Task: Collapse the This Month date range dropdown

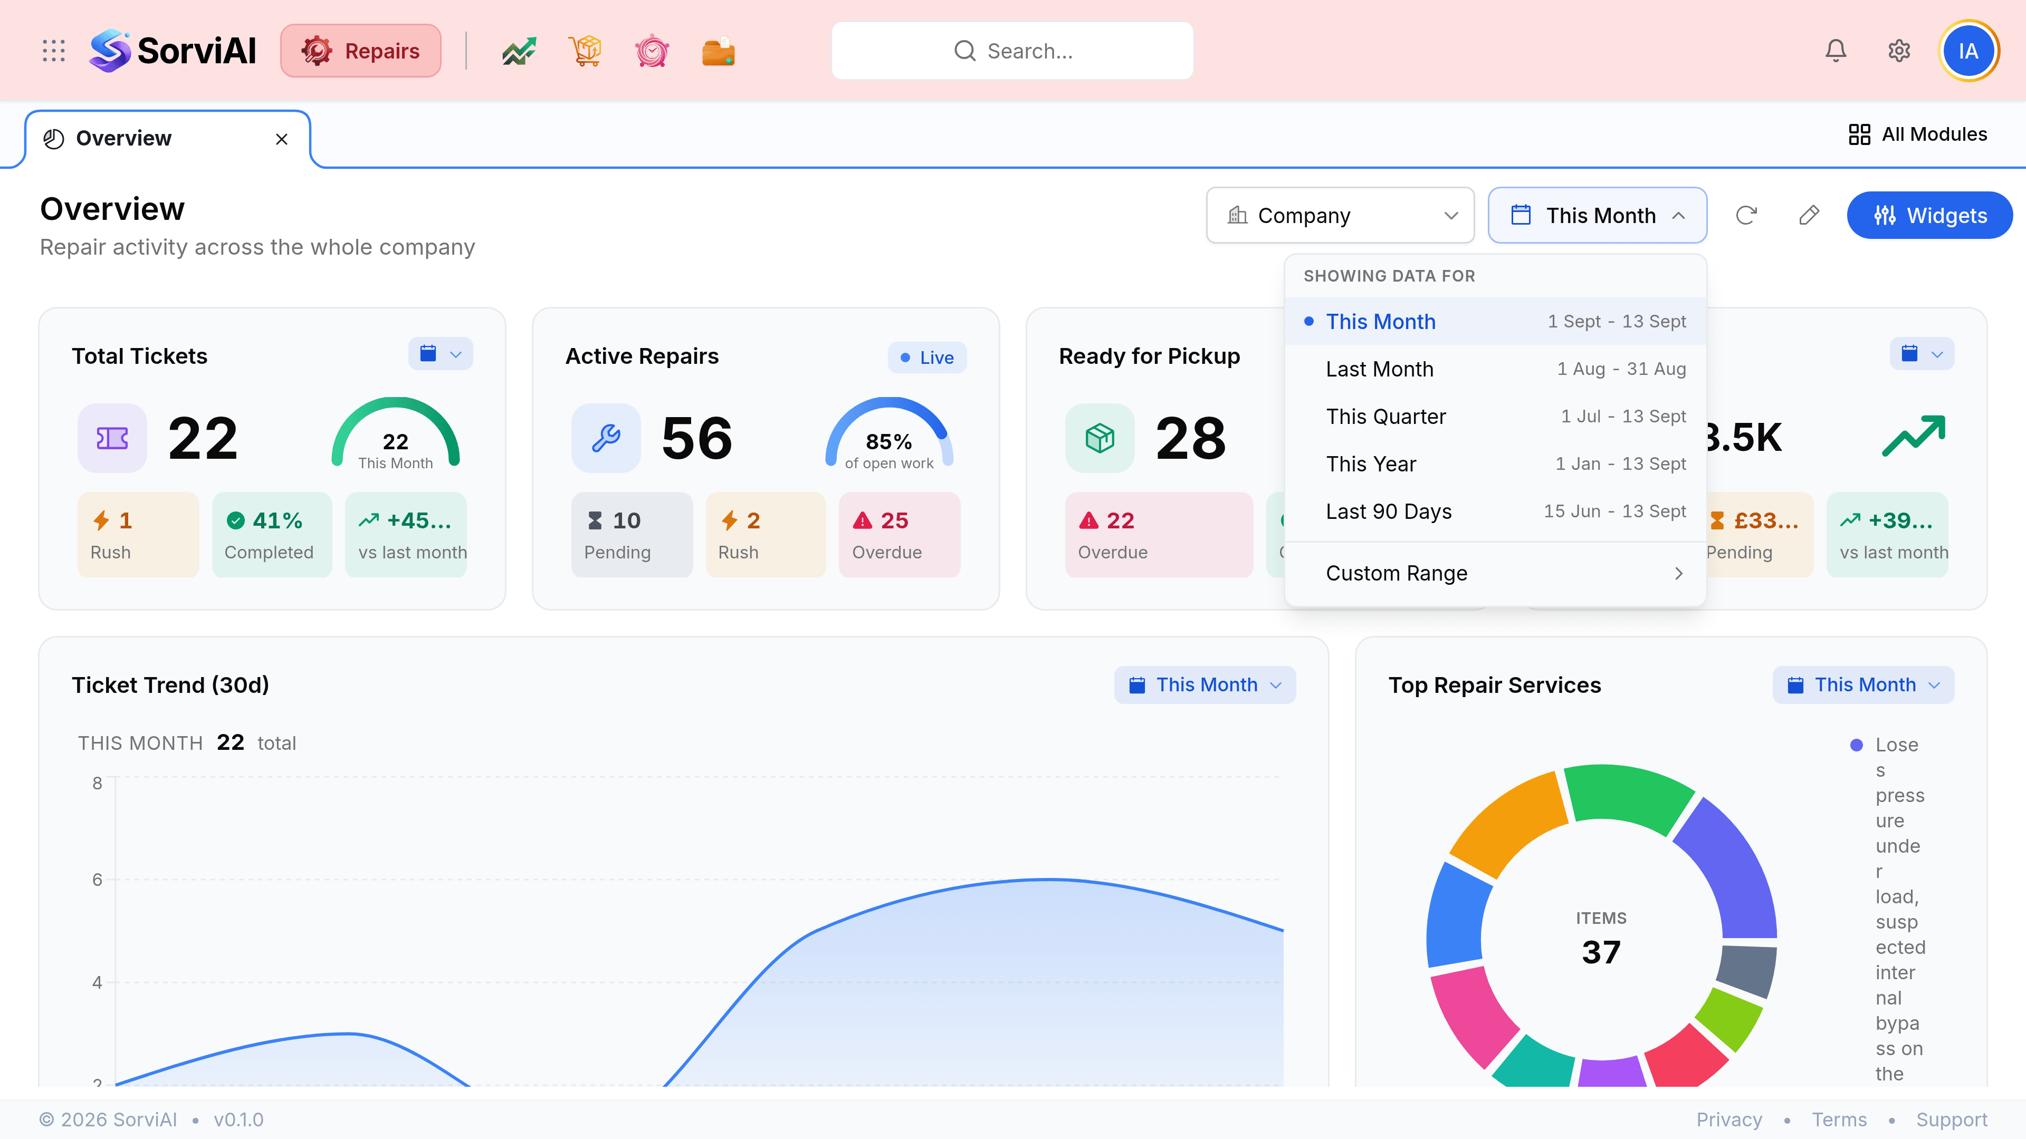Action: tap(1598, 215)
